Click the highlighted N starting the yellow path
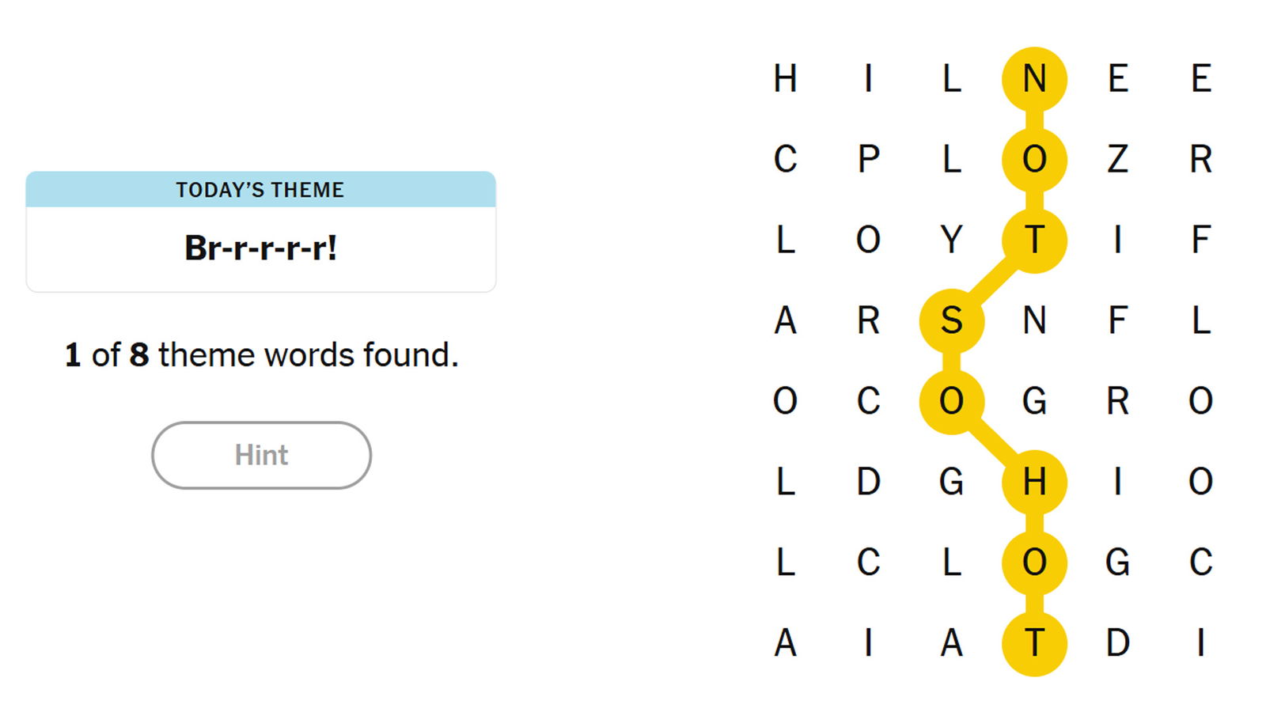This screenshot has width=1266, height=712. tap(1034, 79)
